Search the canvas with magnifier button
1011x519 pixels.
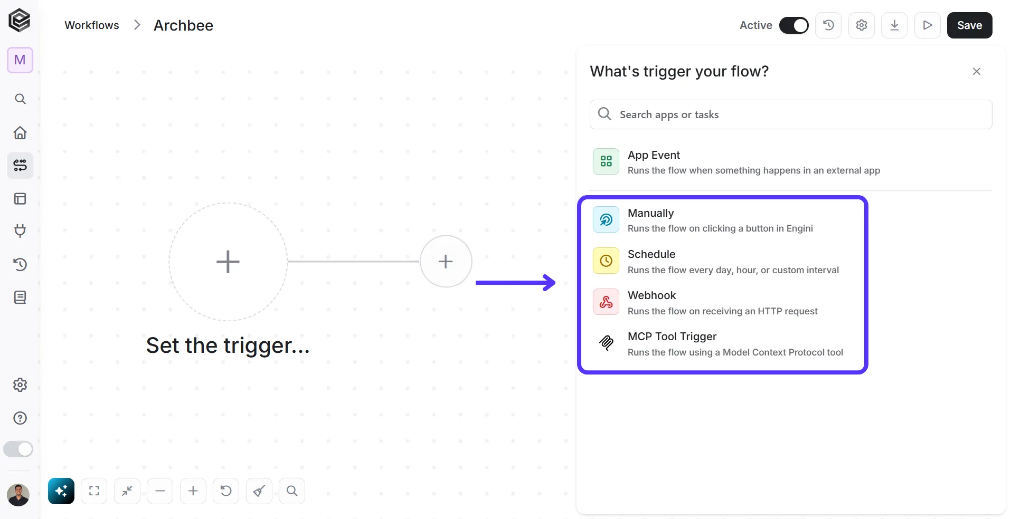tap(292, 491)
